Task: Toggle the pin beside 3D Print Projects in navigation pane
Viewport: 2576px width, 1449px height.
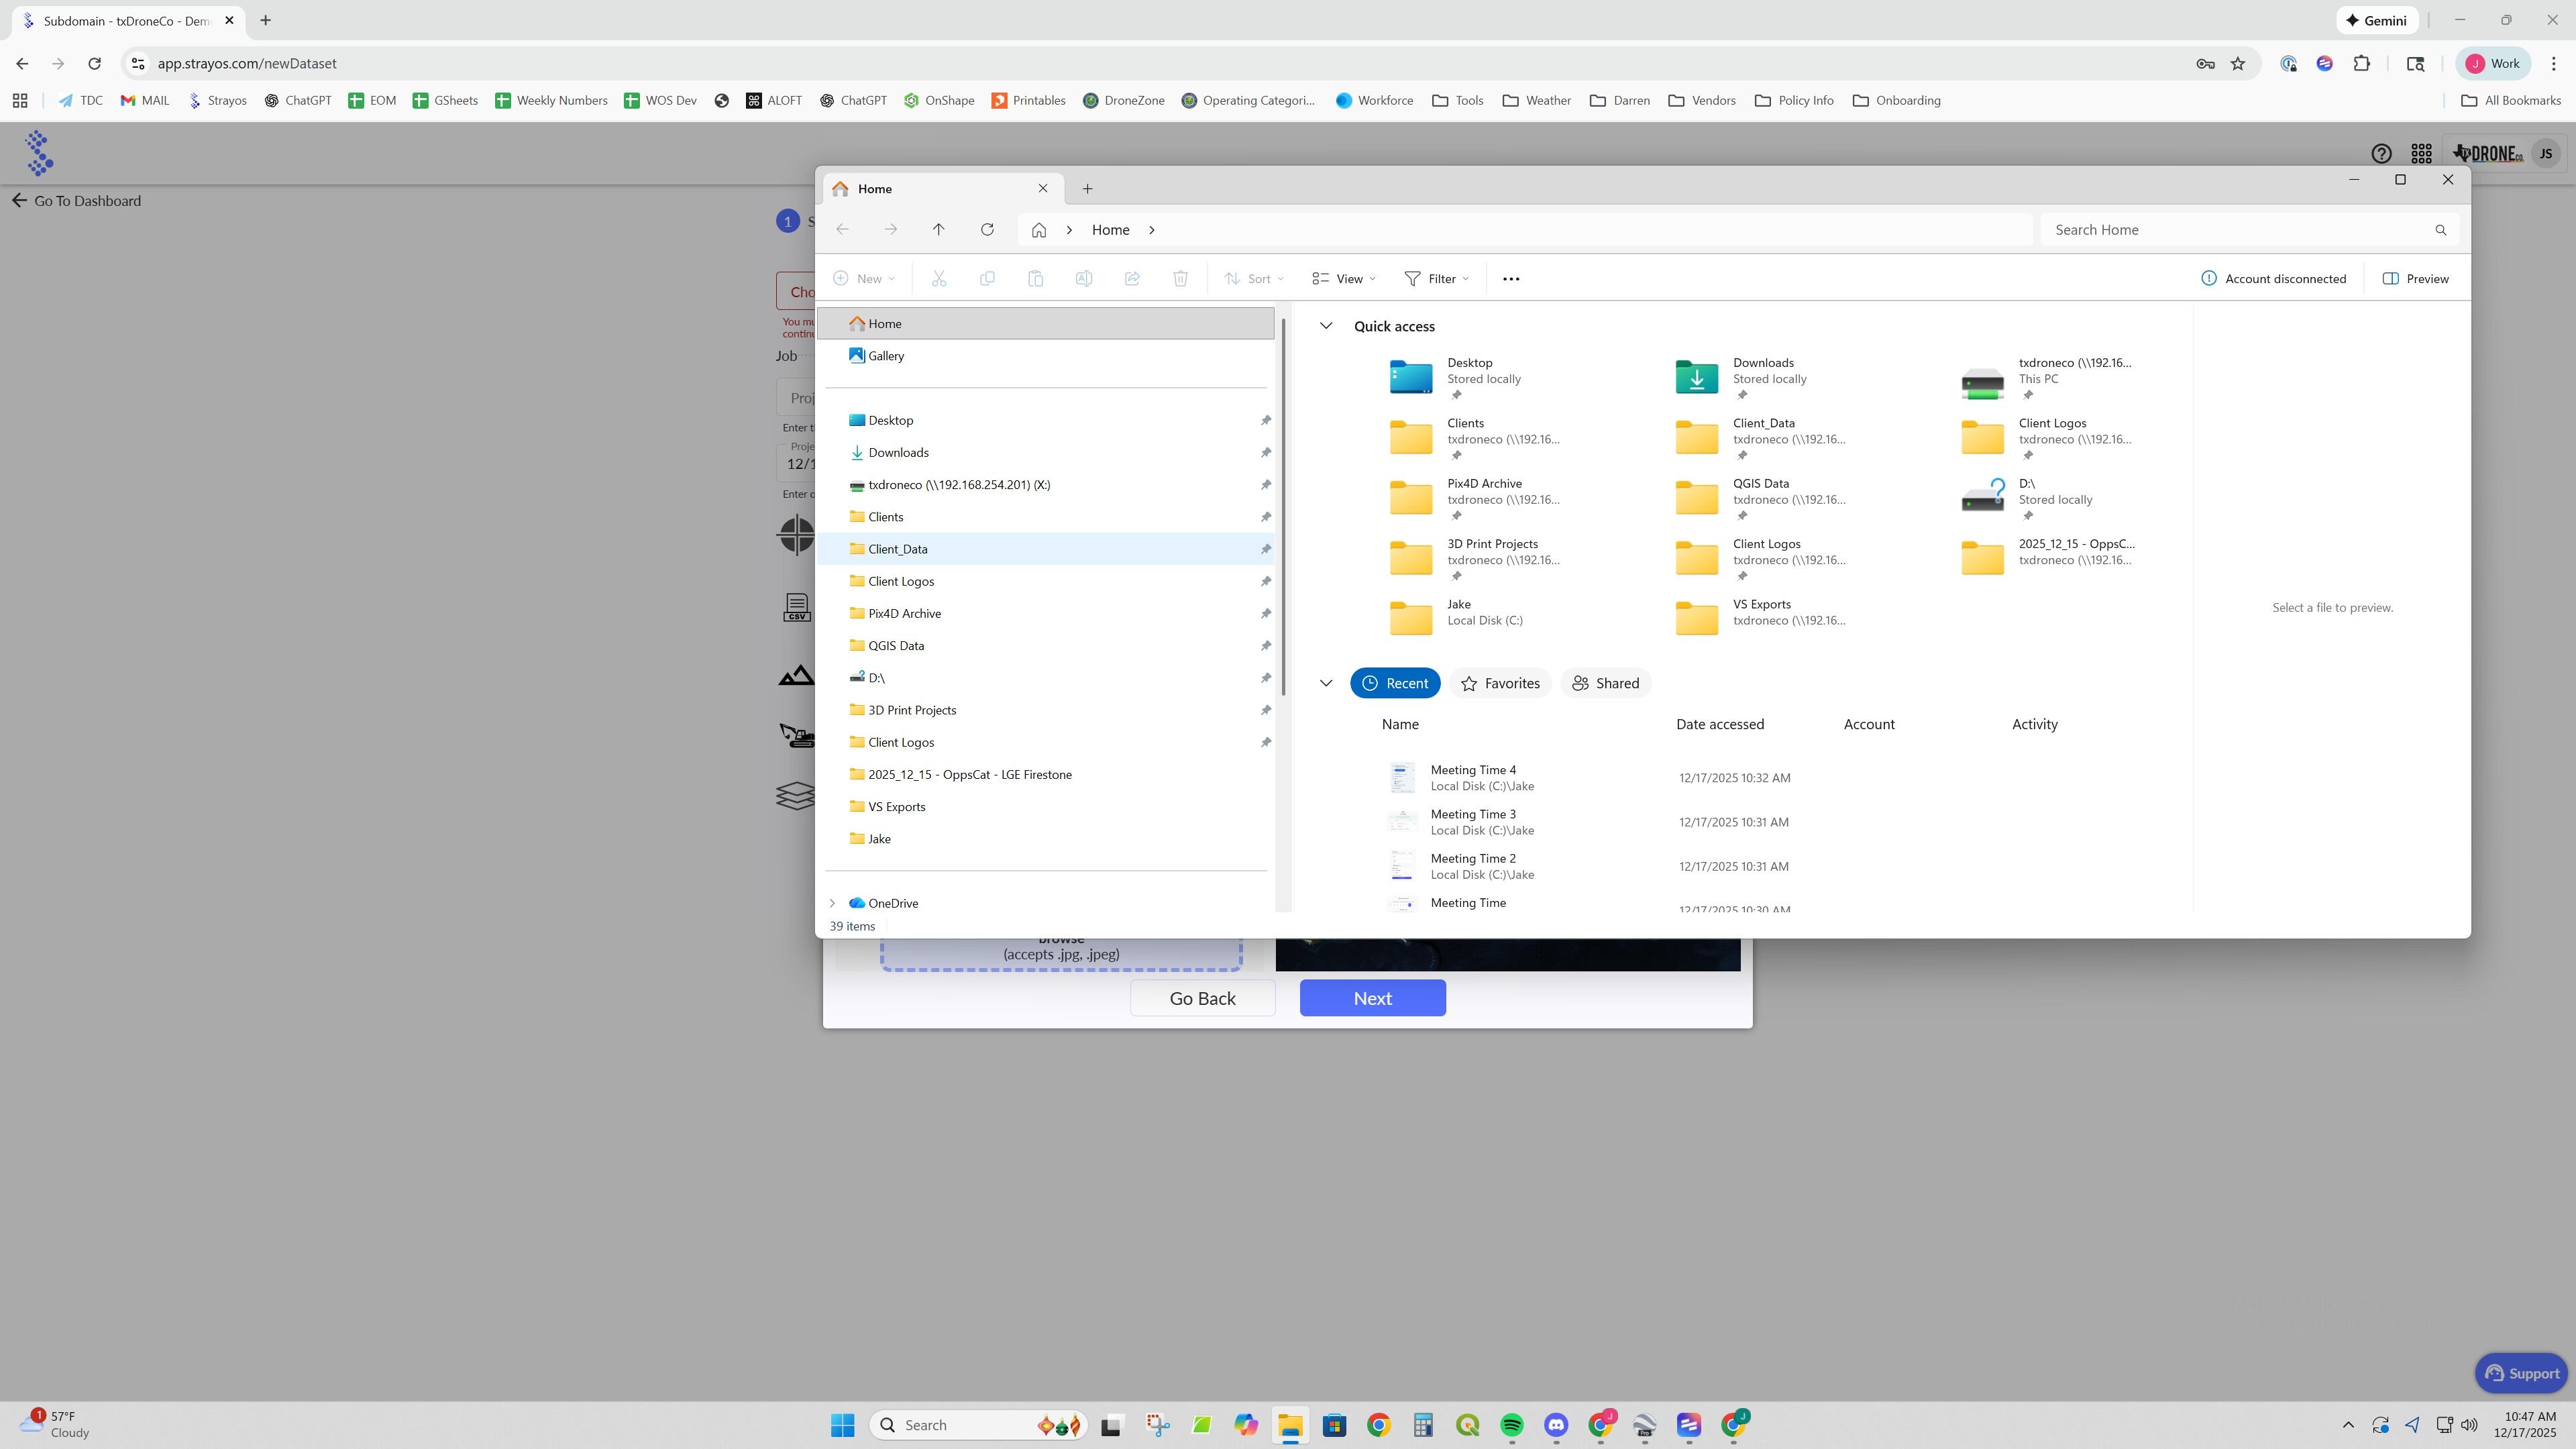Action: click(x=1265, y=710)
